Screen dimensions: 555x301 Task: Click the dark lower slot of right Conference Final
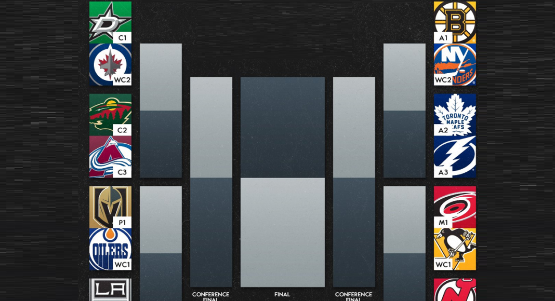[x=354, y=232]
